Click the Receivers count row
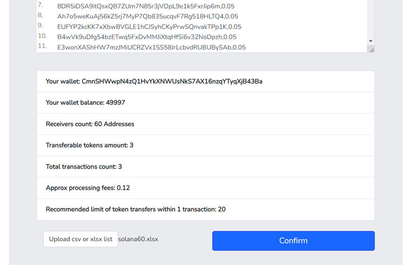 205,124
